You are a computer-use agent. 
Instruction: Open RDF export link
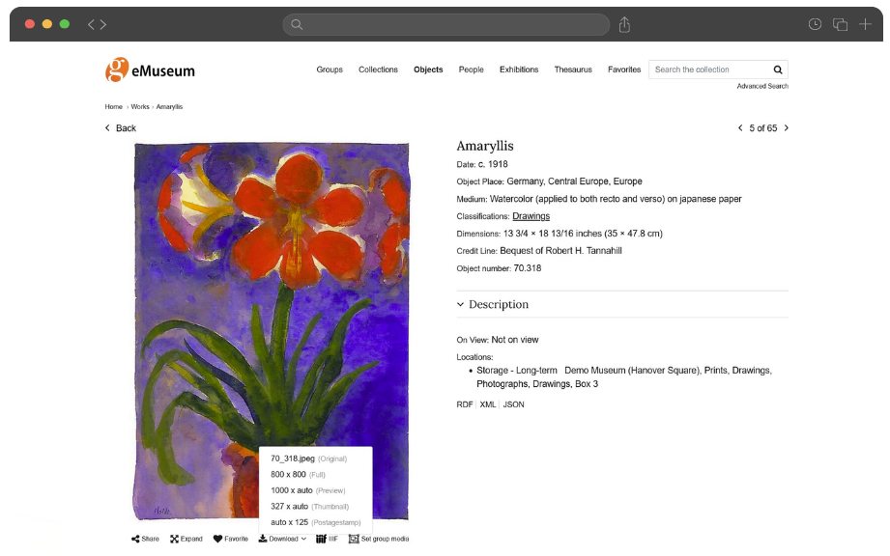(x=464, y=404)
